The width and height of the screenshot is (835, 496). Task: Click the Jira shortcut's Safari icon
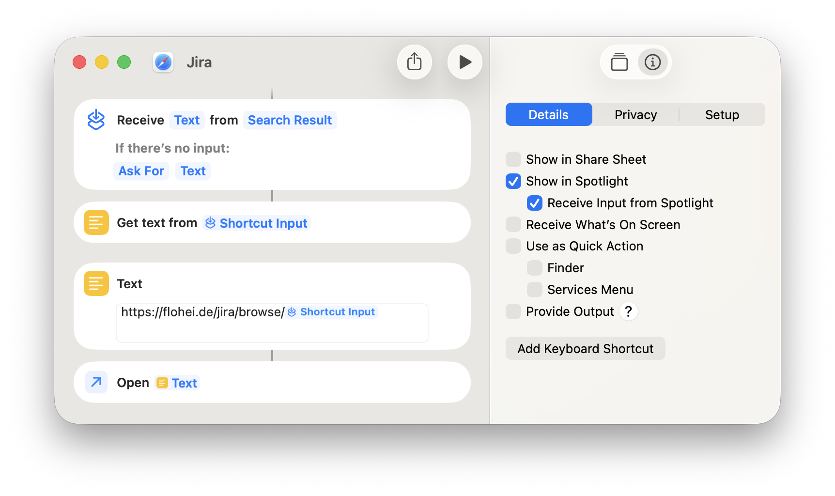(x=163, y=62)
